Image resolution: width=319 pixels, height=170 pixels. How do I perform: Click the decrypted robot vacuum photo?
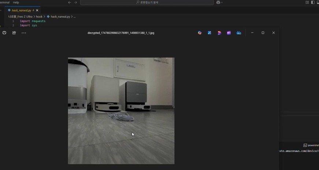click(121, 111)
